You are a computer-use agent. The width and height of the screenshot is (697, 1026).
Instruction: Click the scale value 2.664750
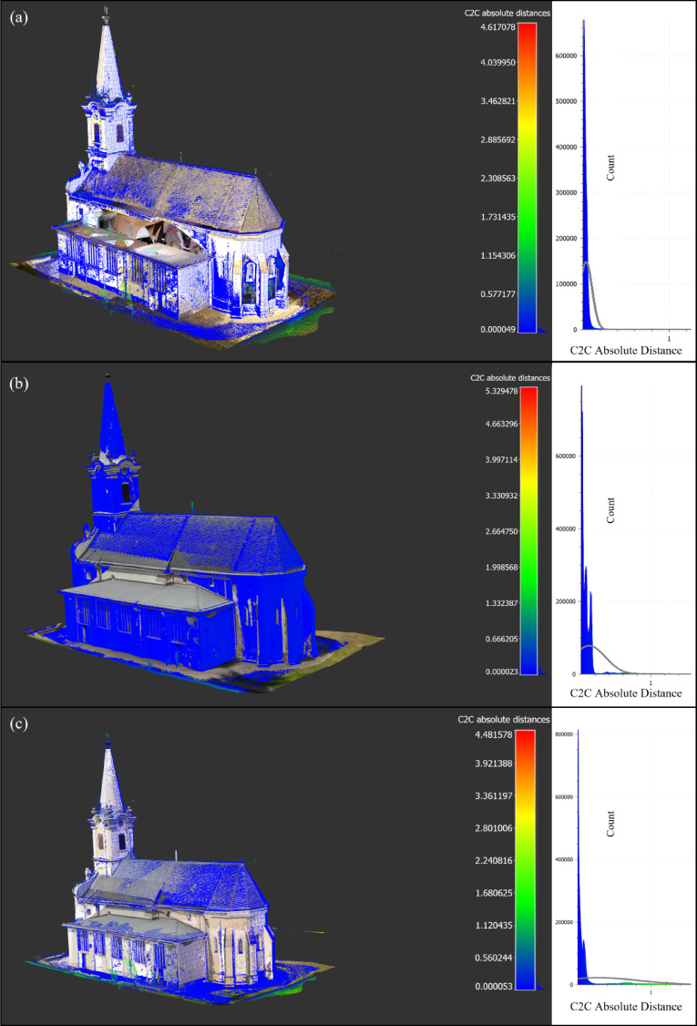501,532
